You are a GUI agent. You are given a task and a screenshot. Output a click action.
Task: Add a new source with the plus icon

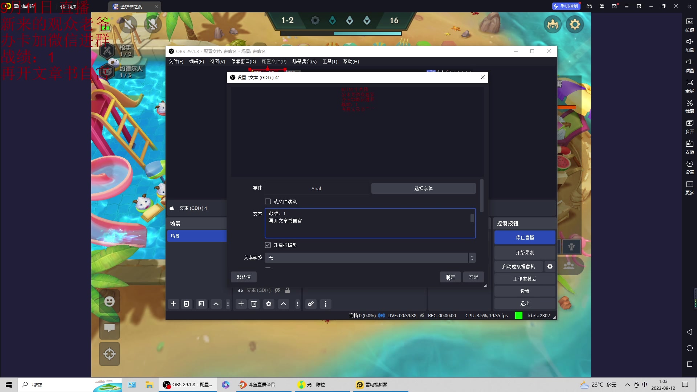[241, 304]
